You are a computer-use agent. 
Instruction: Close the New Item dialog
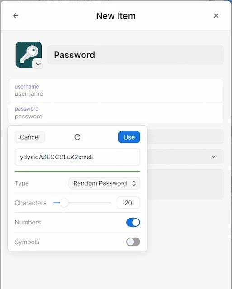coord(216,16)
